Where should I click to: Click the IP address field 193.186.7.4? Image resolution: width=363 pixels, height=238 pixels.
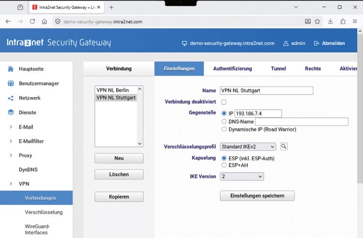(x=258, y=113)
